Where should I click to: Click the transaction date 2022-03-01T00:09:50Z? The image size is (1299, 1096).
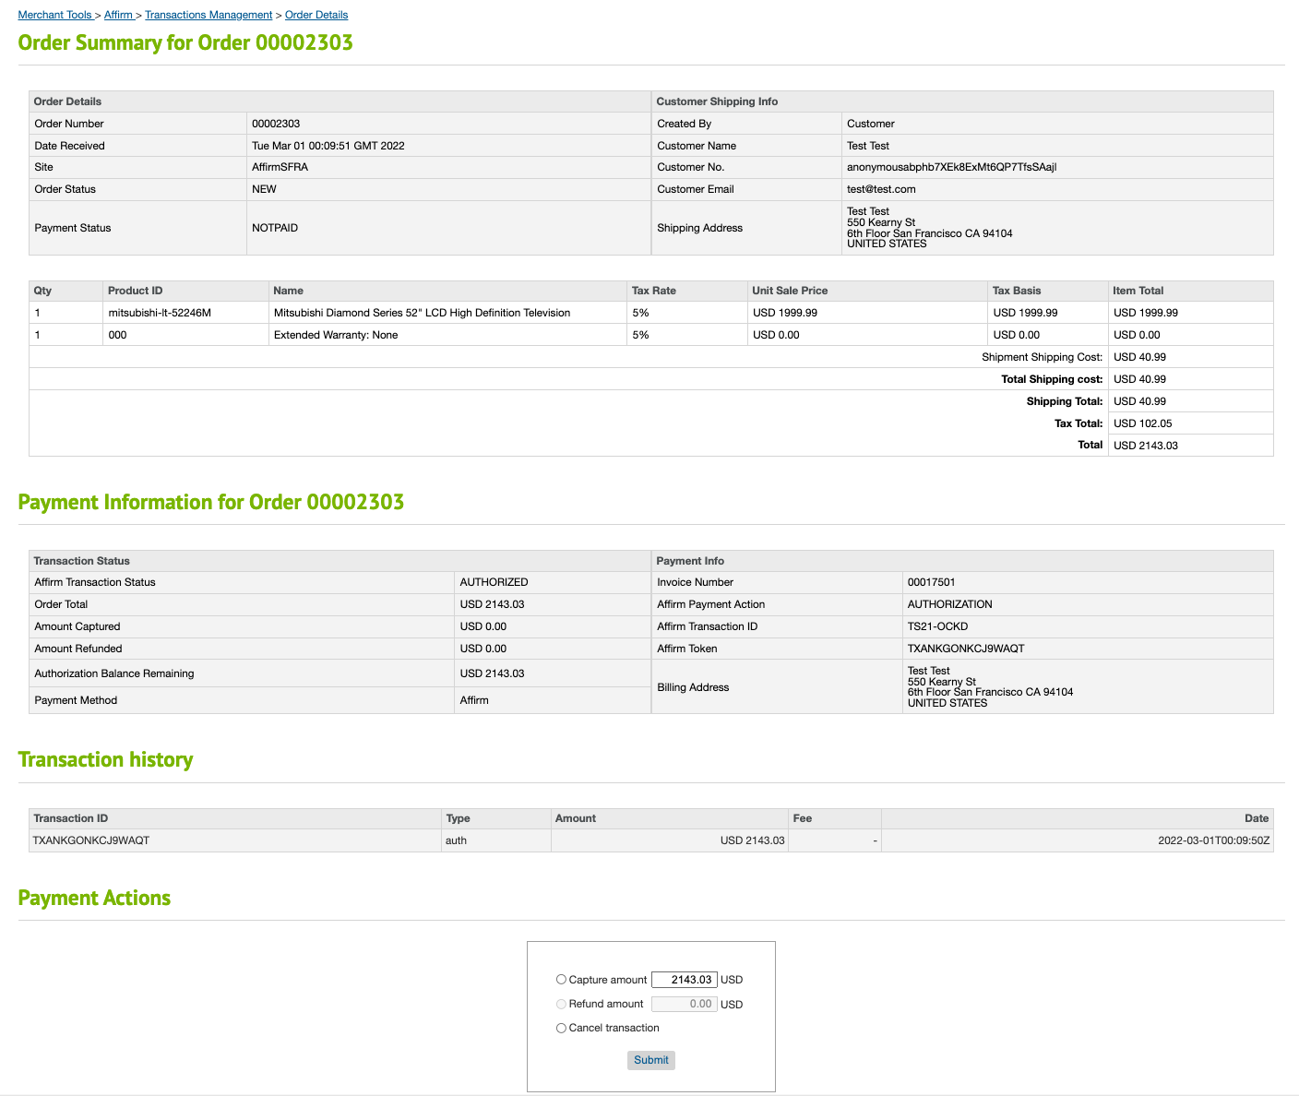pos(1214,840)
